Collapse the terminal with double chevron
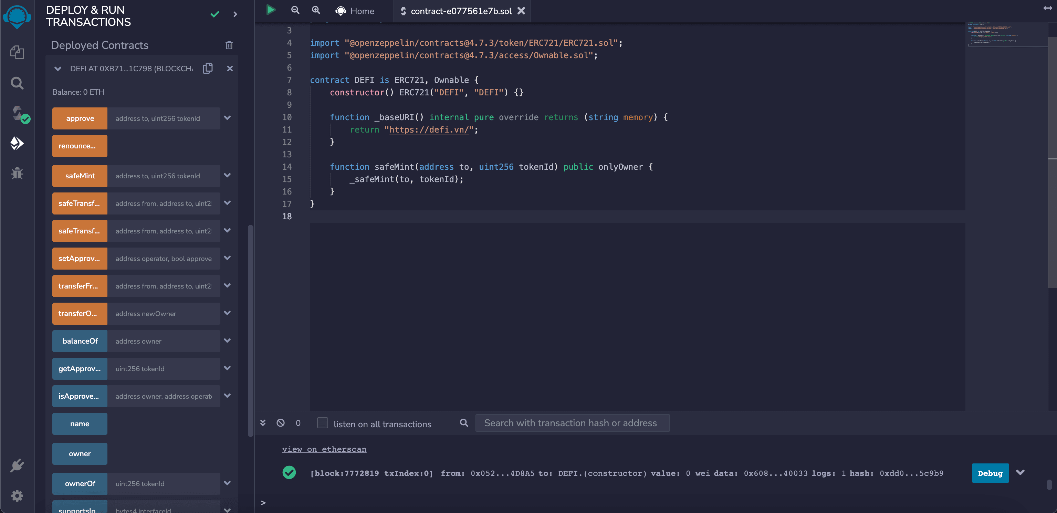The image size is (1057, 513). [263, 423]
